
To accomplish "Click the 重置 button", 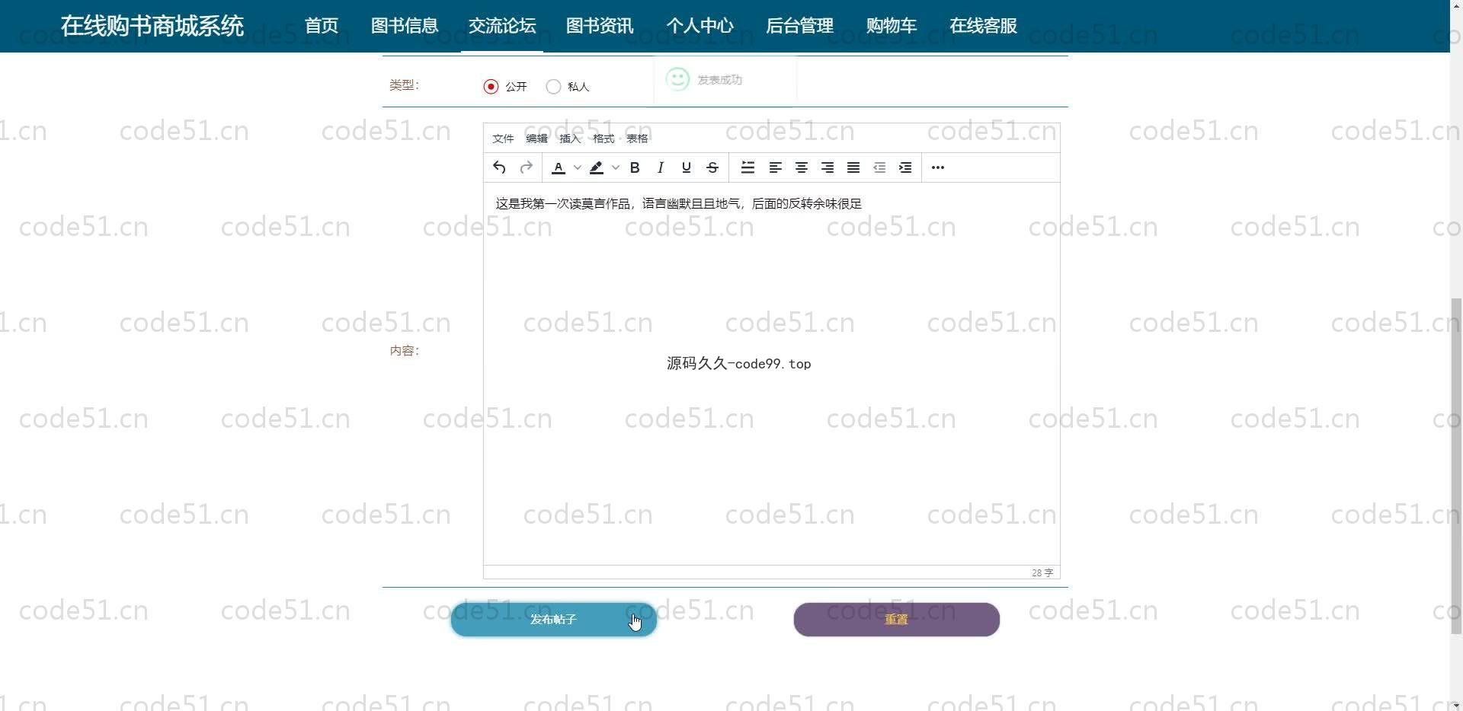I will [897, 620].
